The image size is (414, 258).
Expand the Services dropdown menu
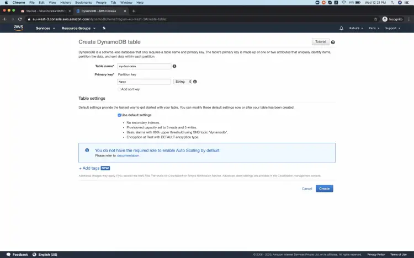[x=45, y=28]
